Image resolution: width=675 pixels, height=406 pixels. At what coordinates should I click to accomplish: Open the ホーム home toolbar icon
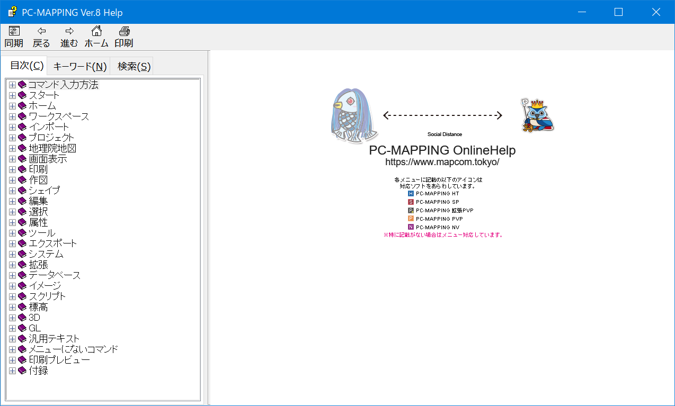click(96, 37)
